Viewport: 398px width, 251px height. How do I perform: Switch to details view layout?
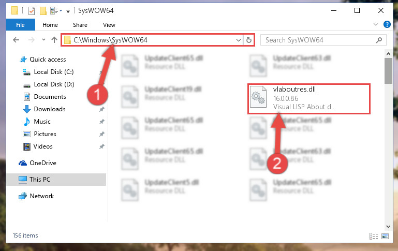[x=373, y=237]
